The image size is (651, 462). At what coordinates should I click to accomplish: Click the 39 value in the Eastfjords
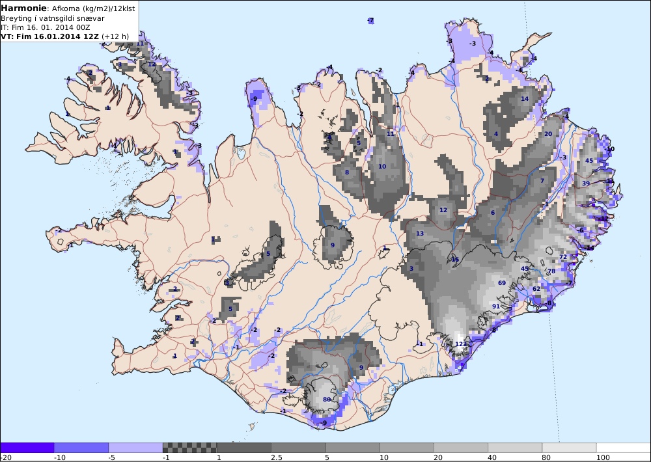[x=586, y=183]
